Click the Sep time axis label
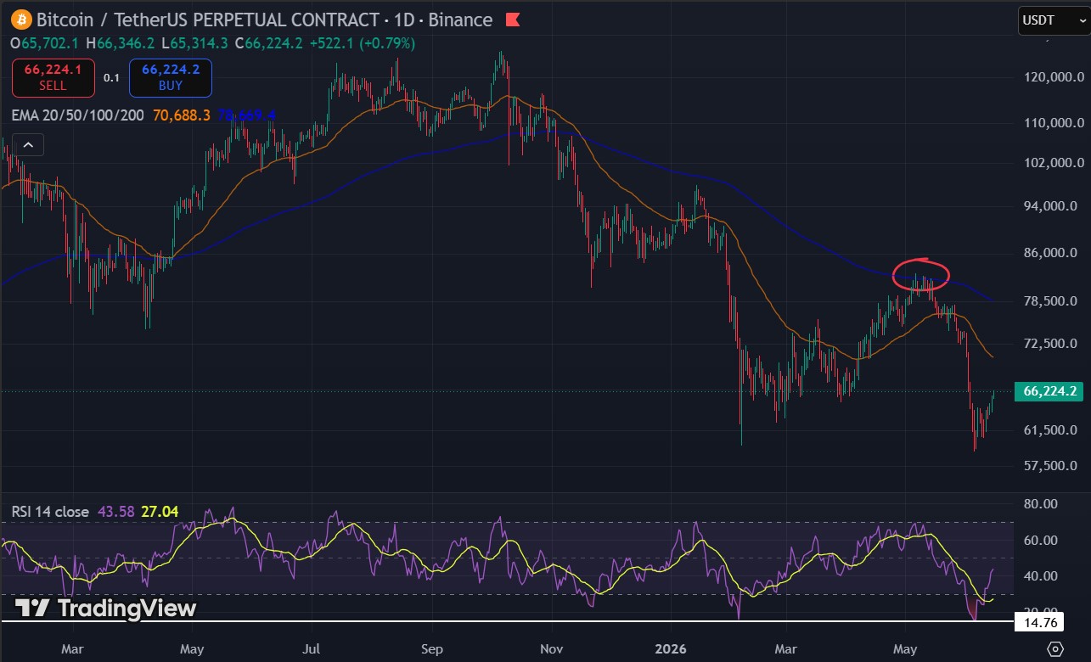This screenshot has height=662, width=1091. [x=432, y=649]
